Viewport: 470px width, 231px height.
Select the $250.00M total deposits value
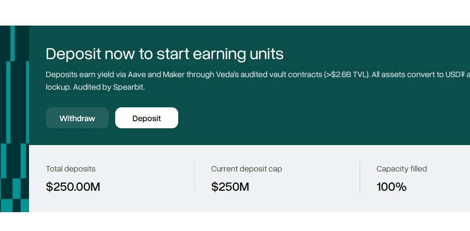pyautogui.click(x=73, y=187)
